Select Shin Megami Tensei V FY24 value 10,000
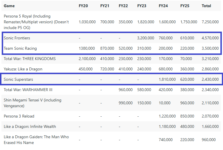 click(165, 103)
